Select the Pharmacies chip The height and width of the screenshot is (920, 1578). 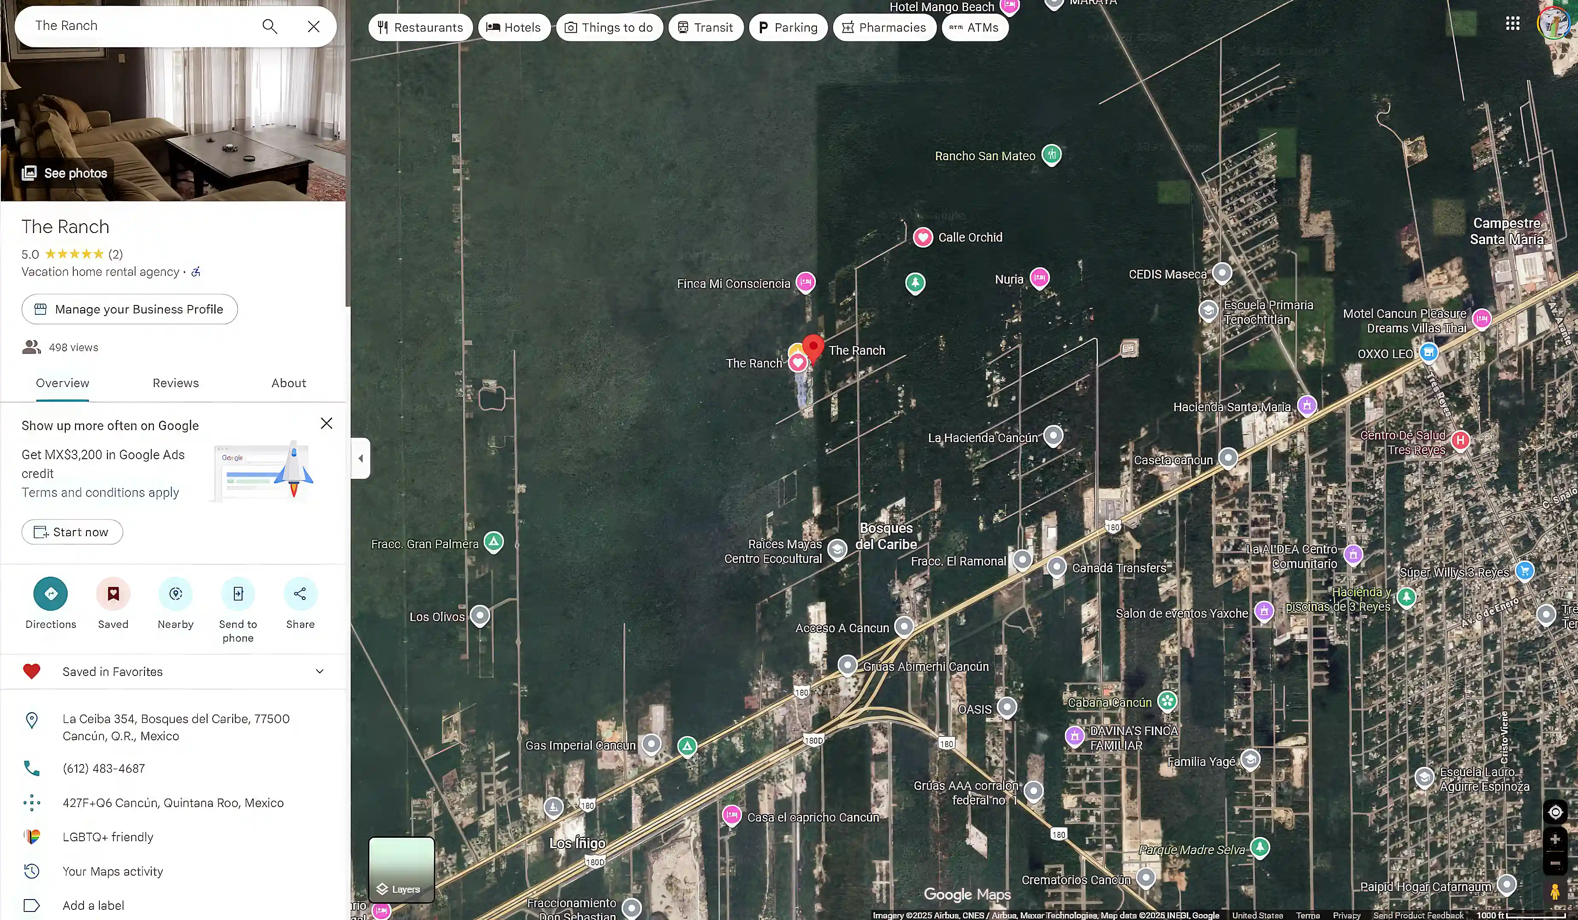click(884, 28)
